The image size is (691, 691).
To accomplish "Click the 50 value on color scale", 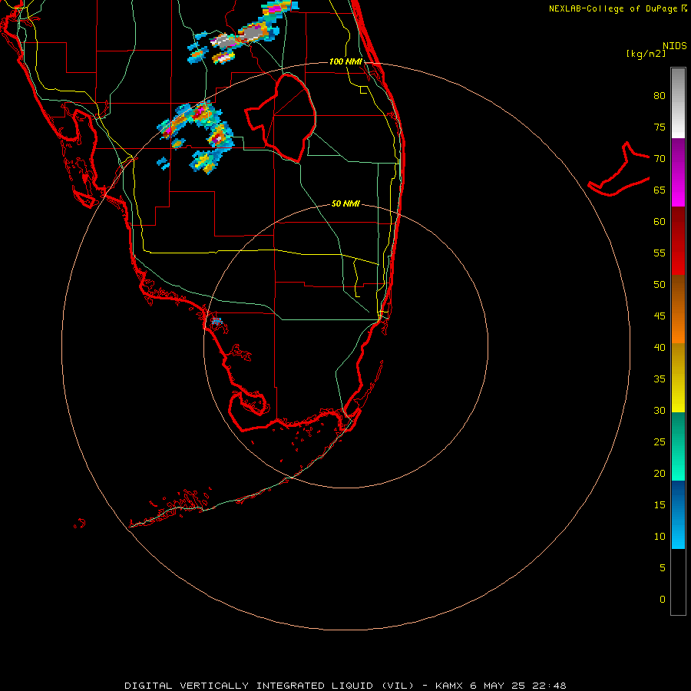I will tap(660, 285).
